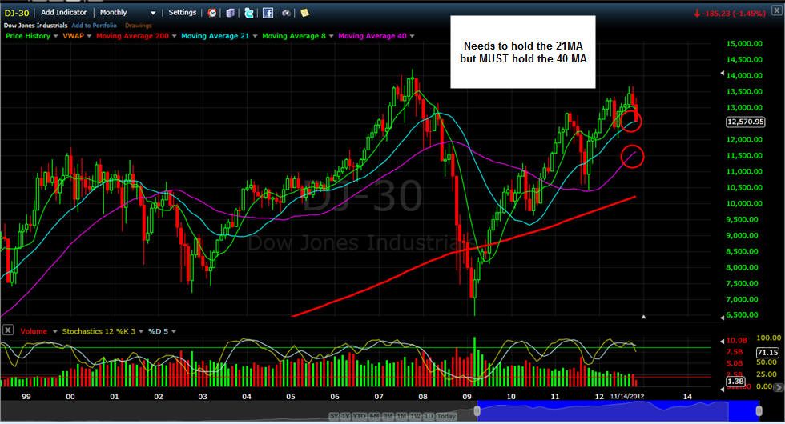Click the Moving Average 200 label
Image resolution: width=785 pixels, height=424 pixels.
(133, 36)
